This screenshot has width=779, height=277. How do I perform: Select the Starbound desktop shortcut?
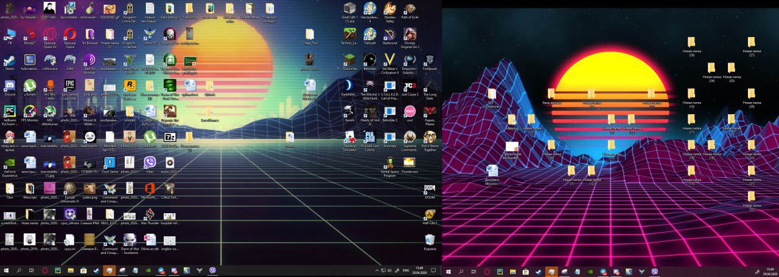click(x=389, y=36)
